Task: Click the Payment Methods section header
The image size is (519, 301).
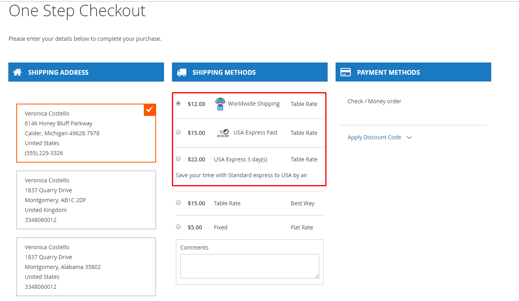Action: (x=413, y=72)
